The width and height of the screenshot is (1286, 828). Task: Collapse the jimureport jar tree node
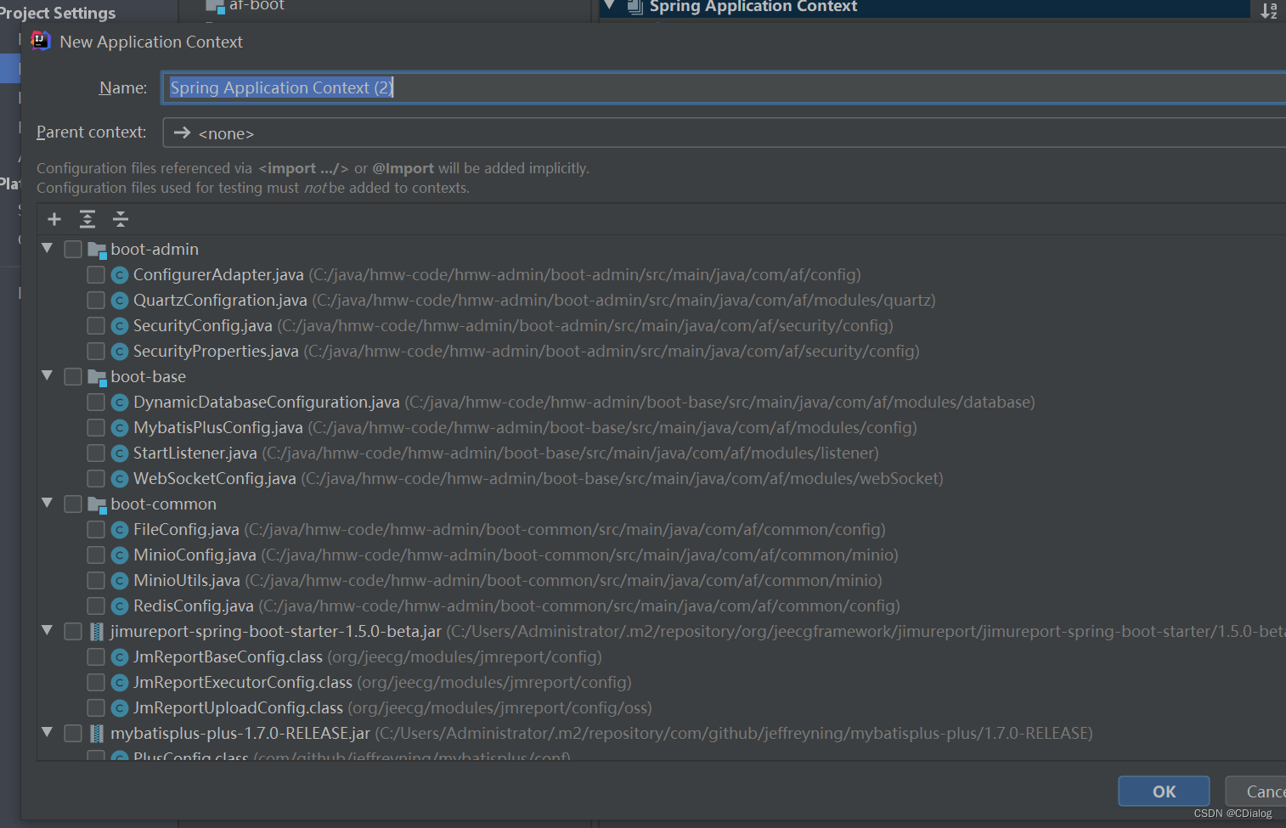pos(48,630)
